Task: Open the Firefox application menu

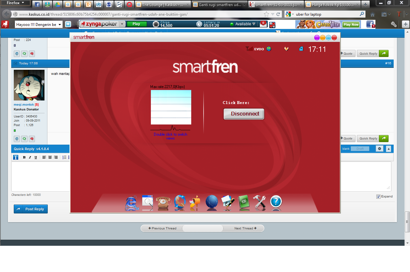Action: tap(16, 3)
